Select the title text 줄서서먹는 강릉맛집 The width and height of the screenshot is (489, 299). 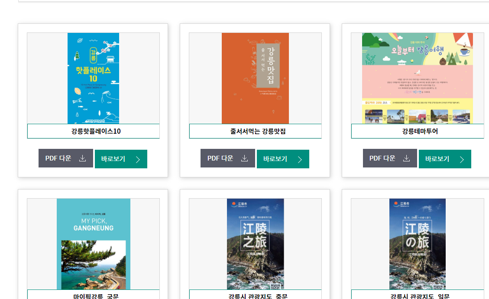[x=258, y=131]
